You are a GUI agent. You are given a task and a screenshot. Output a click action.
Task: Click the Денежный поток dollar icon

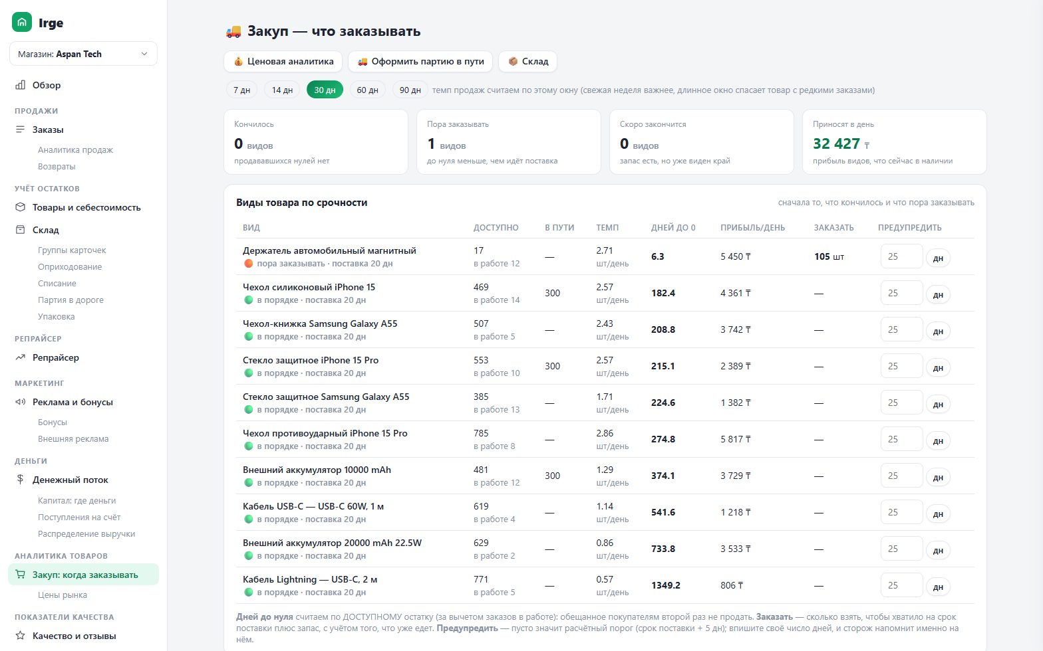(21, 480)
